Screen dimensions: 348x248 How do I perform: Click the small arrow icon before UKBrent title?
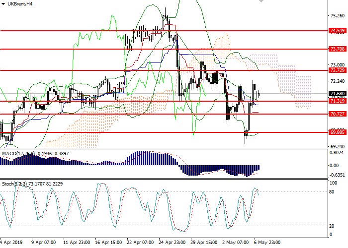coord(3,3)
